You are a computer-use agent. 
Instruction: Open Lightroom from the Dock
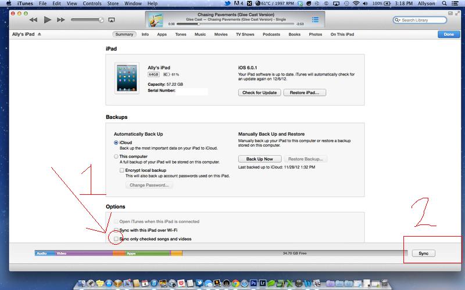coord(263,283)
